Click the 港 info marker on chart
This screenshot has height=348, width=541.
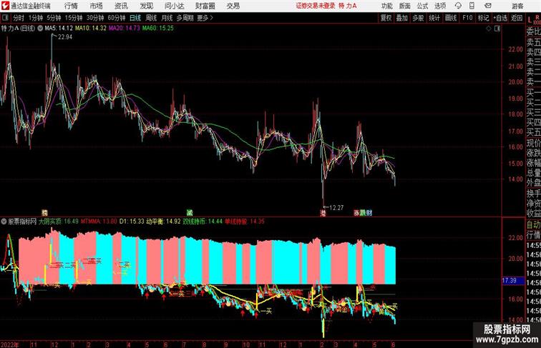coord(323,213)
